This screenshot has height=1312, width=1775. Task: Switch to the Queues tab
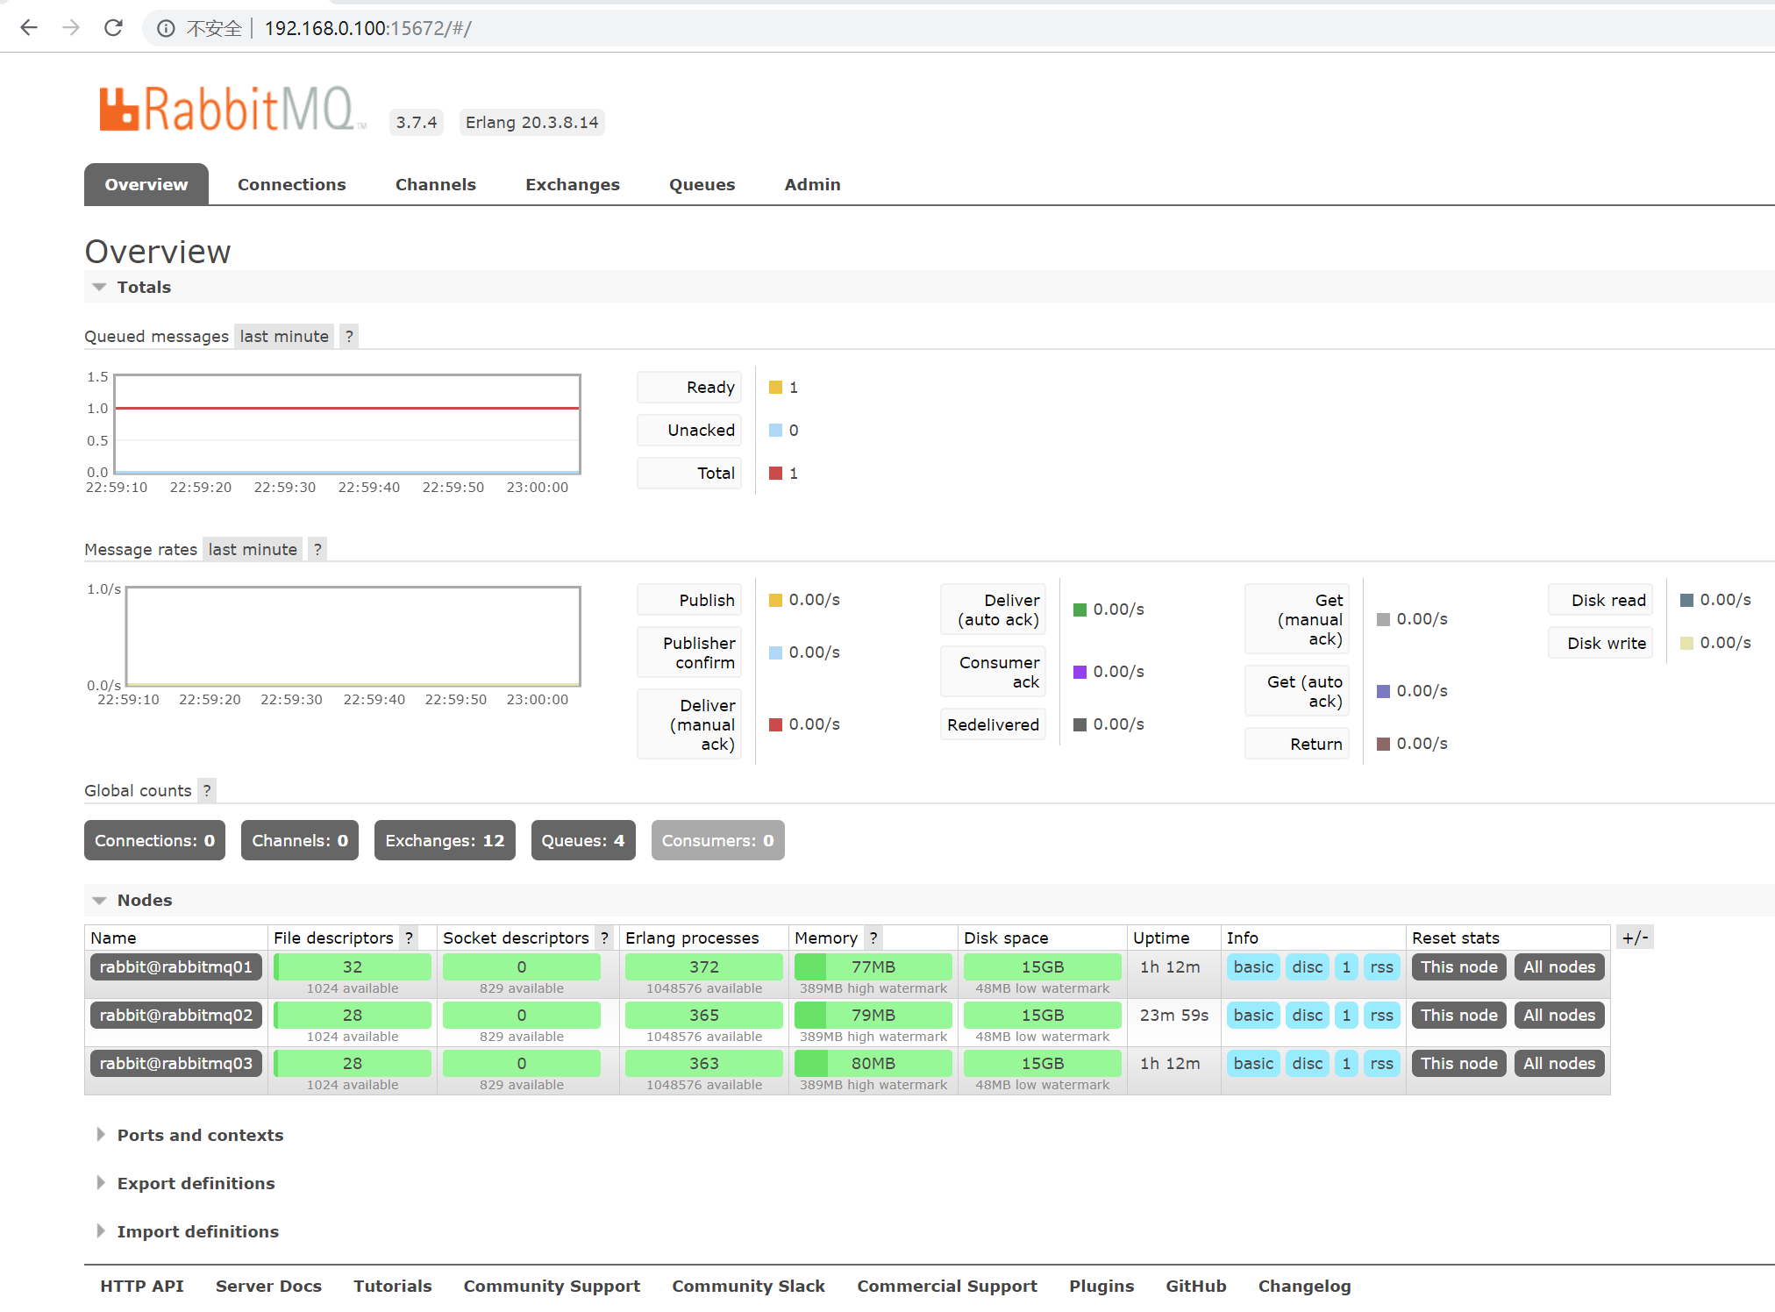coord(702,184)
